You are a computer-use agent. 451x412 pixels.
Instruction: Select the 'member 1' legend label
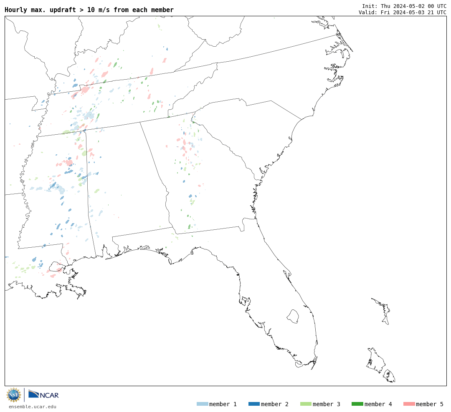point(223,404)
